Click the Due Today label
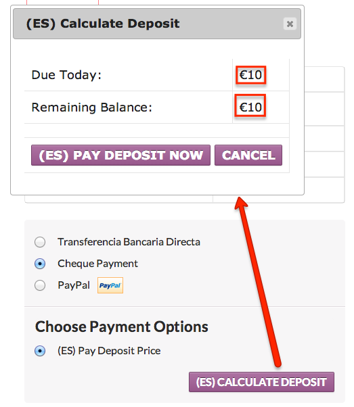 66,75
